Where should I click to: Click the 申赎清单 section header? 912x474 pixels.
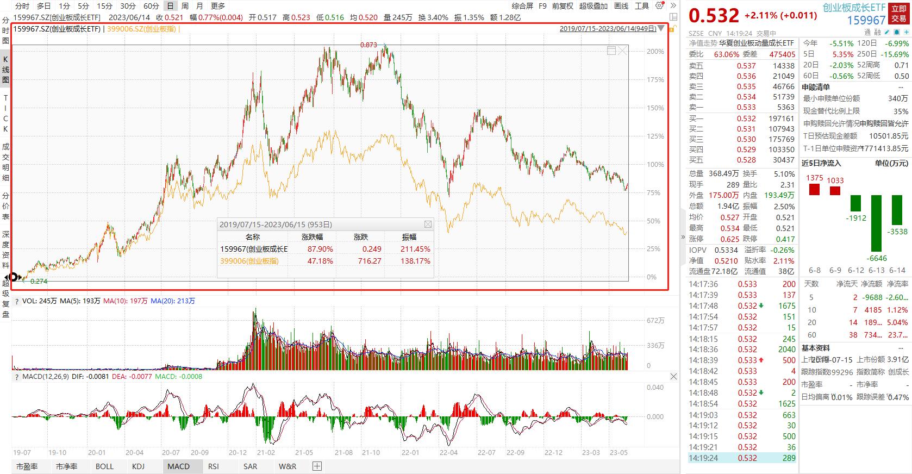(816, 87)
